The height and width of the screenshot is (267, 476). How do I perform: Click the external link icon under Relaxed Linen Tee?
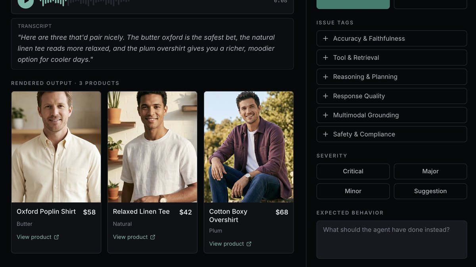[x=153, y=237]
